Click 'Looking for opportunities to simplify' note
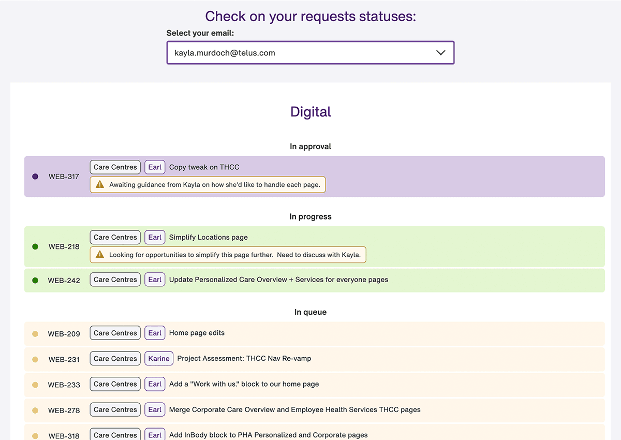 pos(228,255)
